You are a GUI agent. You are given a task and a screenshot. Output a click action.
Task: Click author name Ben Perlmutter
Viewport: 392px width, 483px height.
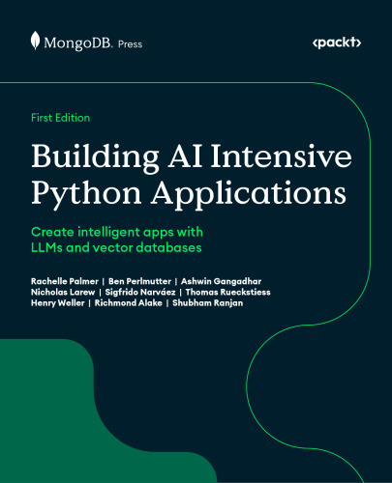pos(139,281)
